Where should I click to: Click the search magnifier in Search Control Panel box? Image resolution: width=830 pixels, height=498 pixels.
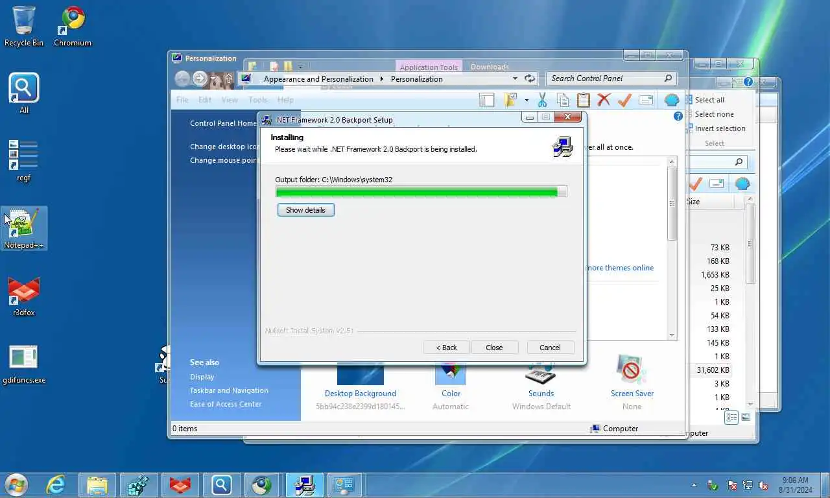pyautogui.click(x=668, y=78)
